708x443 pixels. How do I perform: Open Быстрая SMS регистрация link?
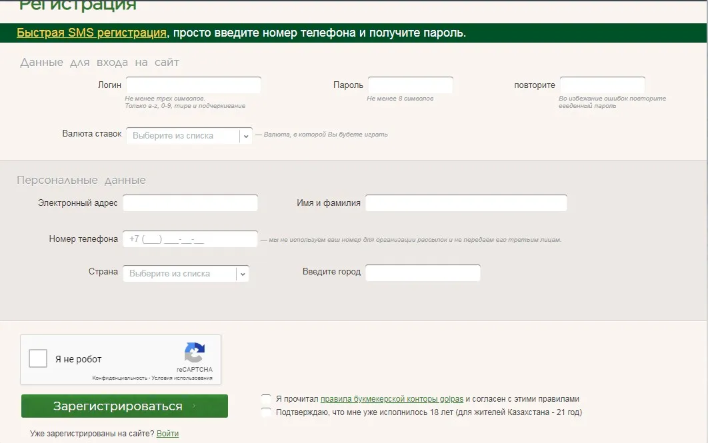[91, 33]
